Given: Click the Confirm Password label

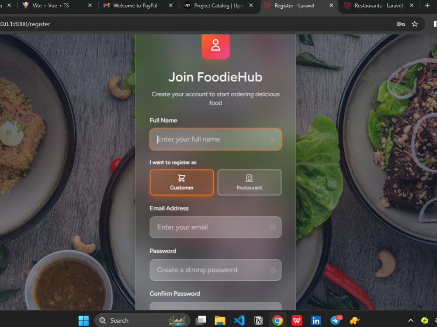Looking at the screenshot, I should [175, 293].
